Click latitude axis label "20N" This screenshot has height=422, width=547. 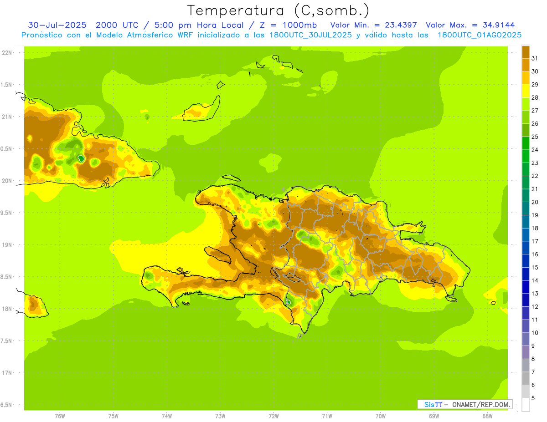(x=7, y=181)
